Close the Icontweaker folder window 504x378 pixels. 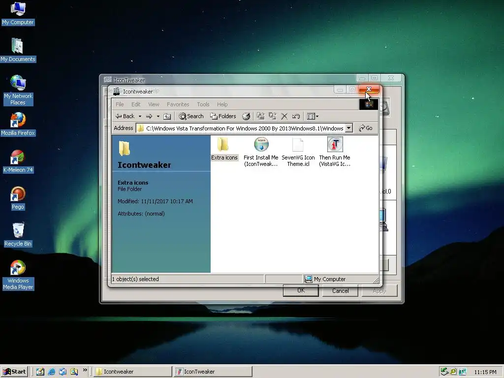tap(369, 90)
